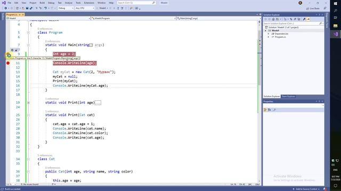Open the Visual Studio logo icon
This screenshot has height=191, width=341.
pyautogui.click(x=4, y=3)
